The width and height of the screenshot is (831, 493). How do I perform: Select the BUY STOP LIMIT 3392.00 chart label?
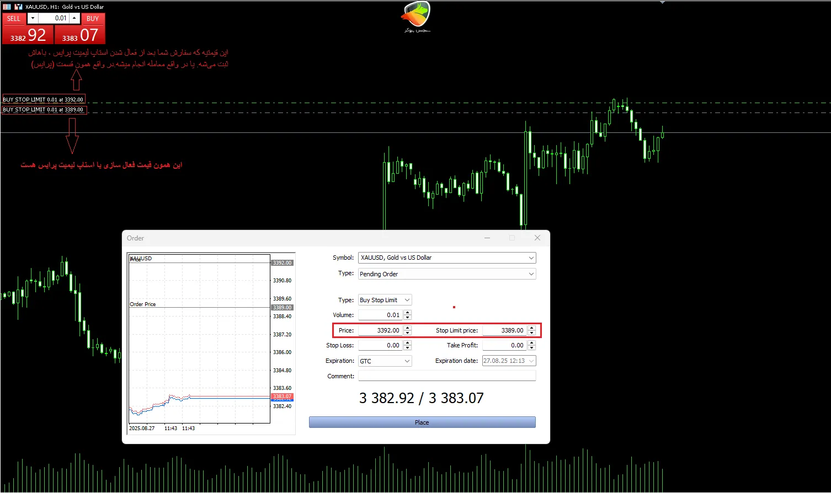point(44,99)
